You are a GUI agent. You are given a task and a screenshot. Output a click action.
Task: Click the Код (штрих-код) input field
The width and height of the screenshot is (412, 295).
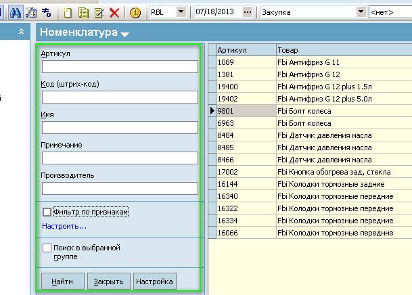point(120,97)
